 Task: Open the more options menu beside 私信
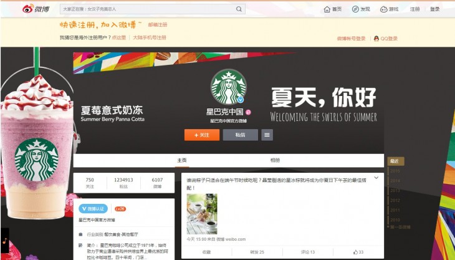pos(267,135)
